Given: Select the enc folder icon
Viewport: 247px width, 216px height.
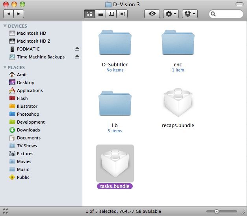Looking at the screenshot, I should (178, 42).
